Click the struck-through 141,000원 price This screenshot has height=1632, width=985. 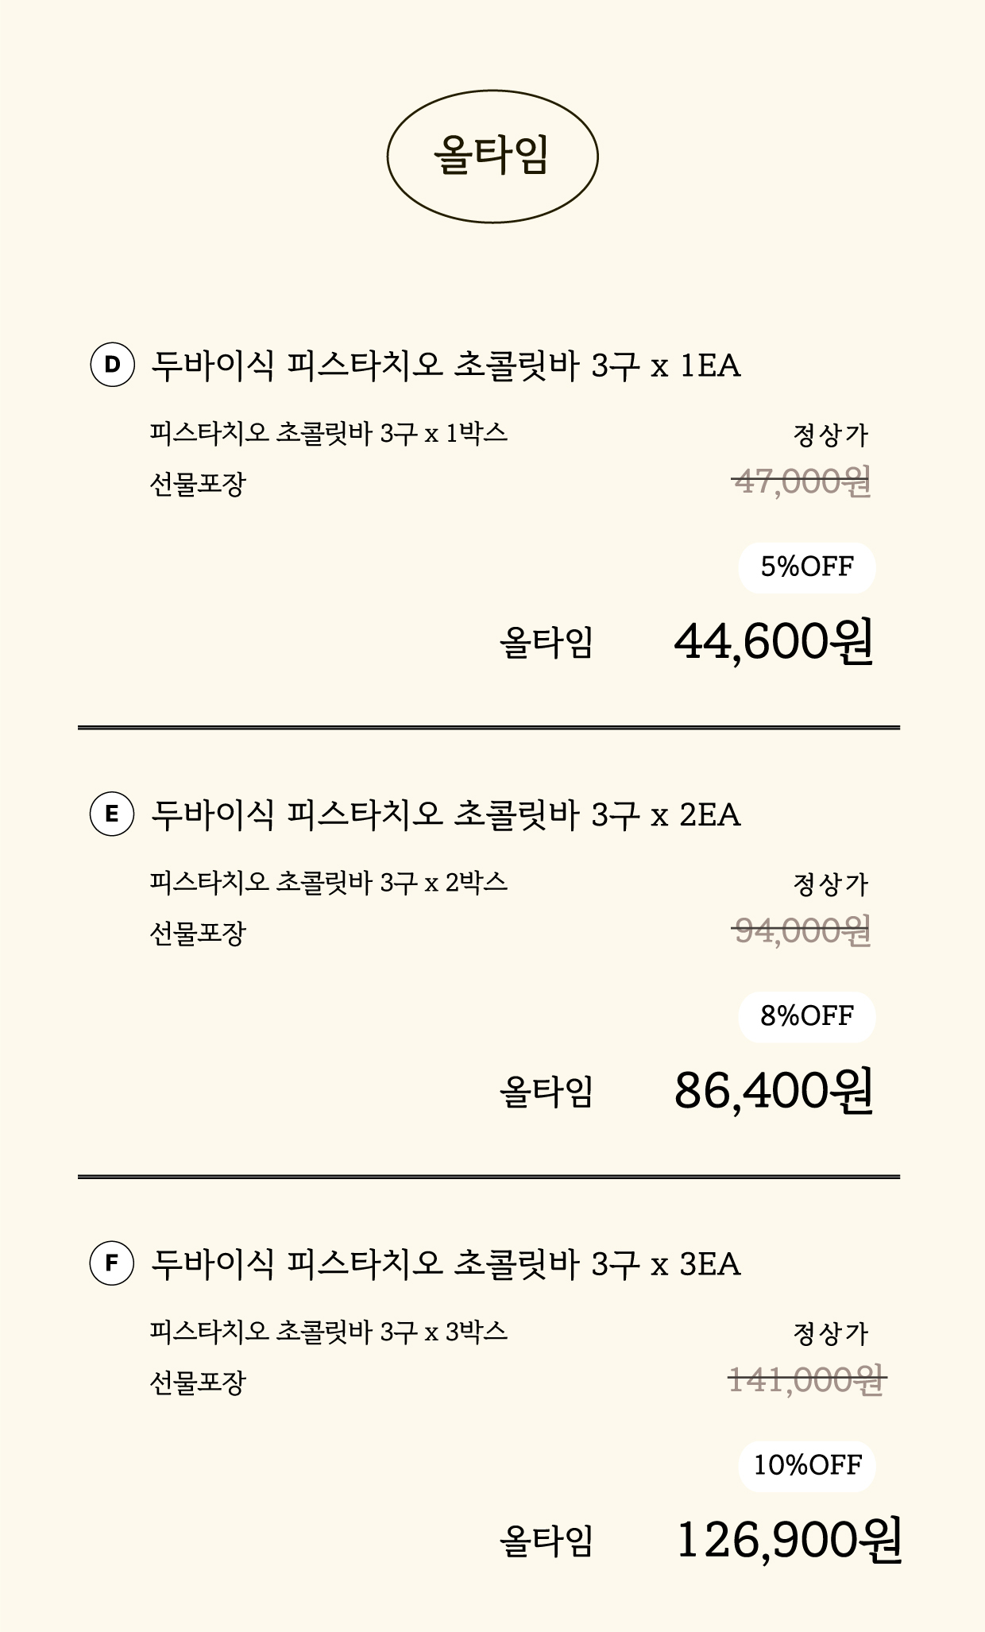(x=806, y=1380)
